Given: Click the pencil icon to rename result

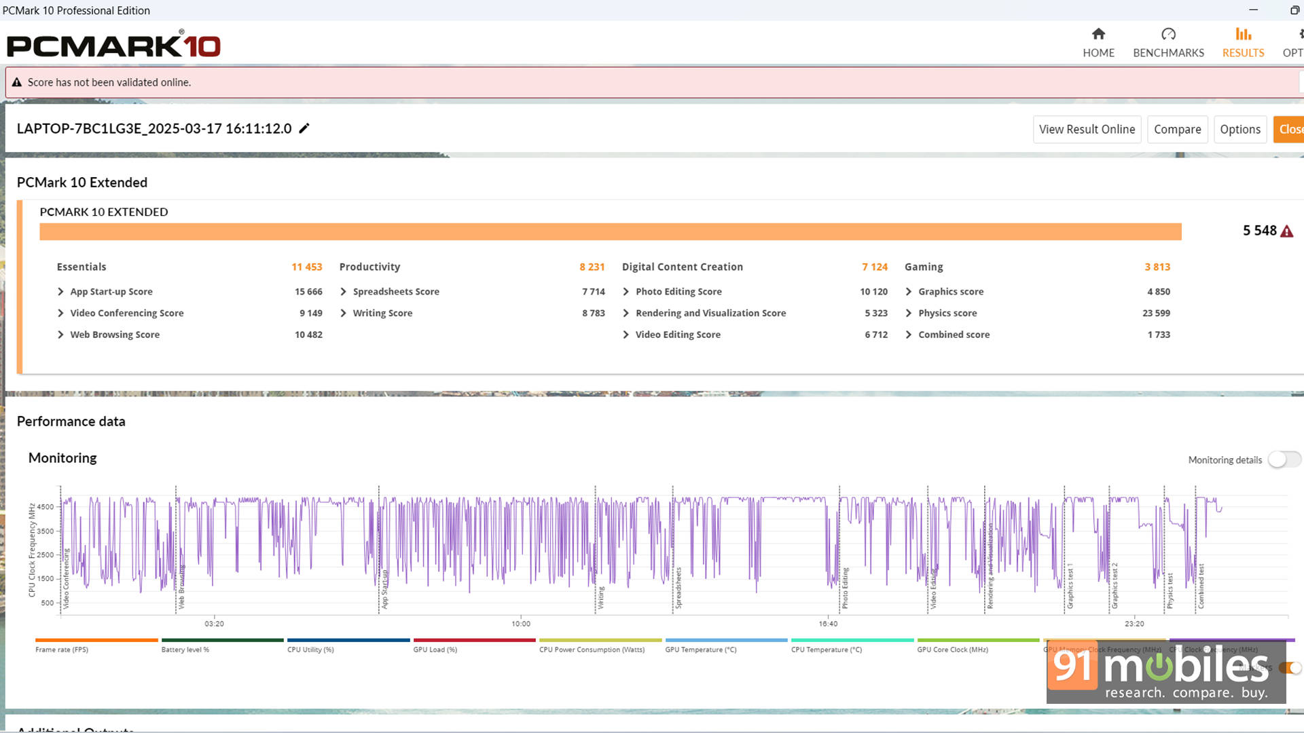Looking at the screenshot, I should point(304,128).
